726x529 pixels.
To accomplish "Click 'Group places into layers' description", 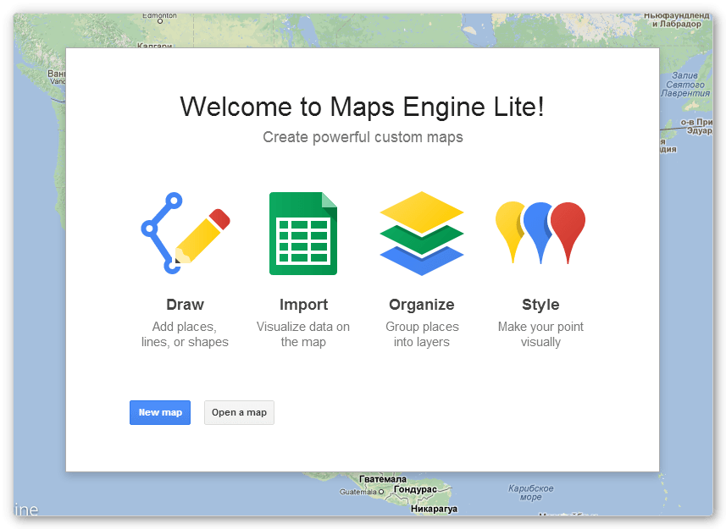I will tap(422, 334).
